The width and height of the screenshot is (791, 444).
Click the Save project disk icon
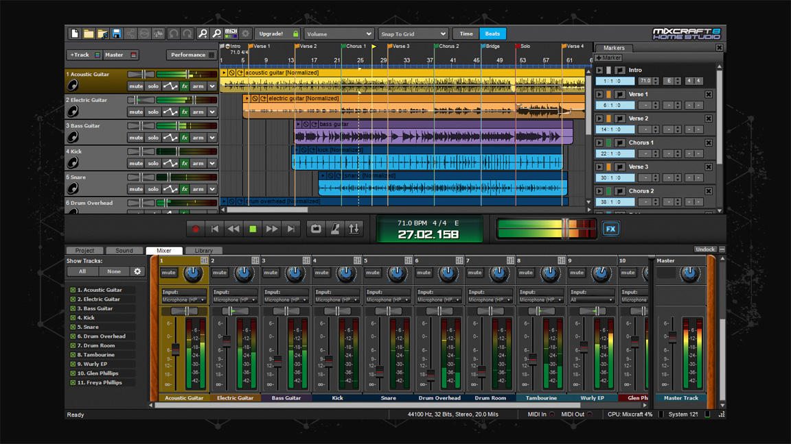(117, 33)
